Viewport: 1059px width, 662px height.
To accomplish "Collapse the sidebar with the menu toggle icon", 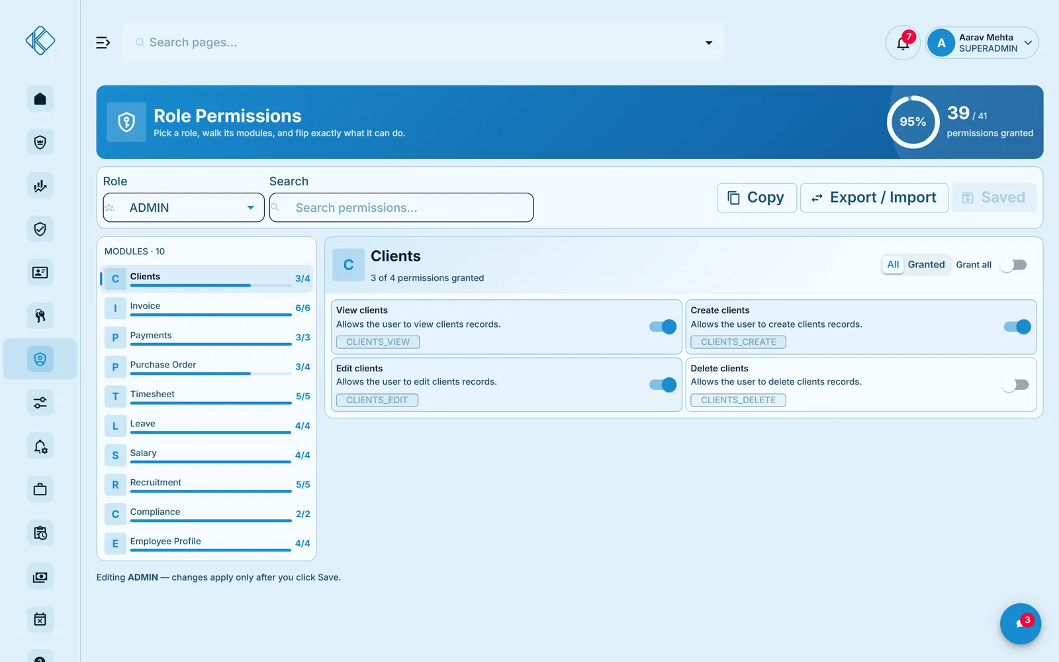I will (x=103, y=42).
